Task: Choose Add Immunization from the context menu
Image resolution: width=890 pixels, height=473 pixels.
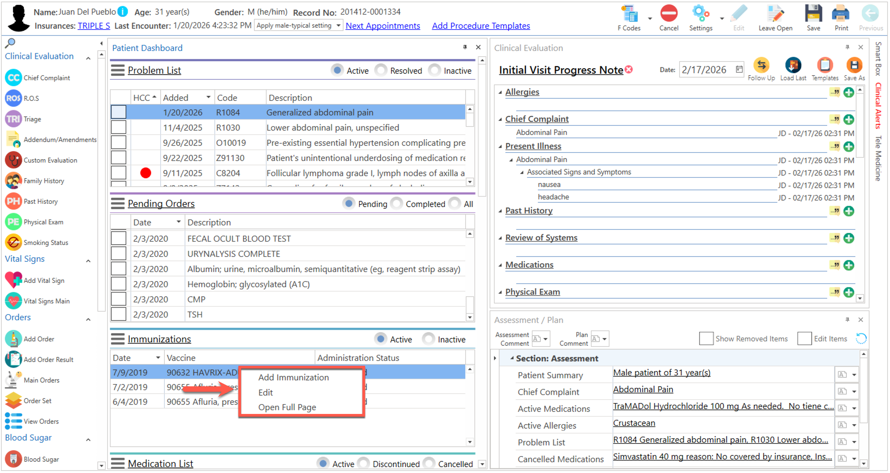Action: tap(293, 378)
